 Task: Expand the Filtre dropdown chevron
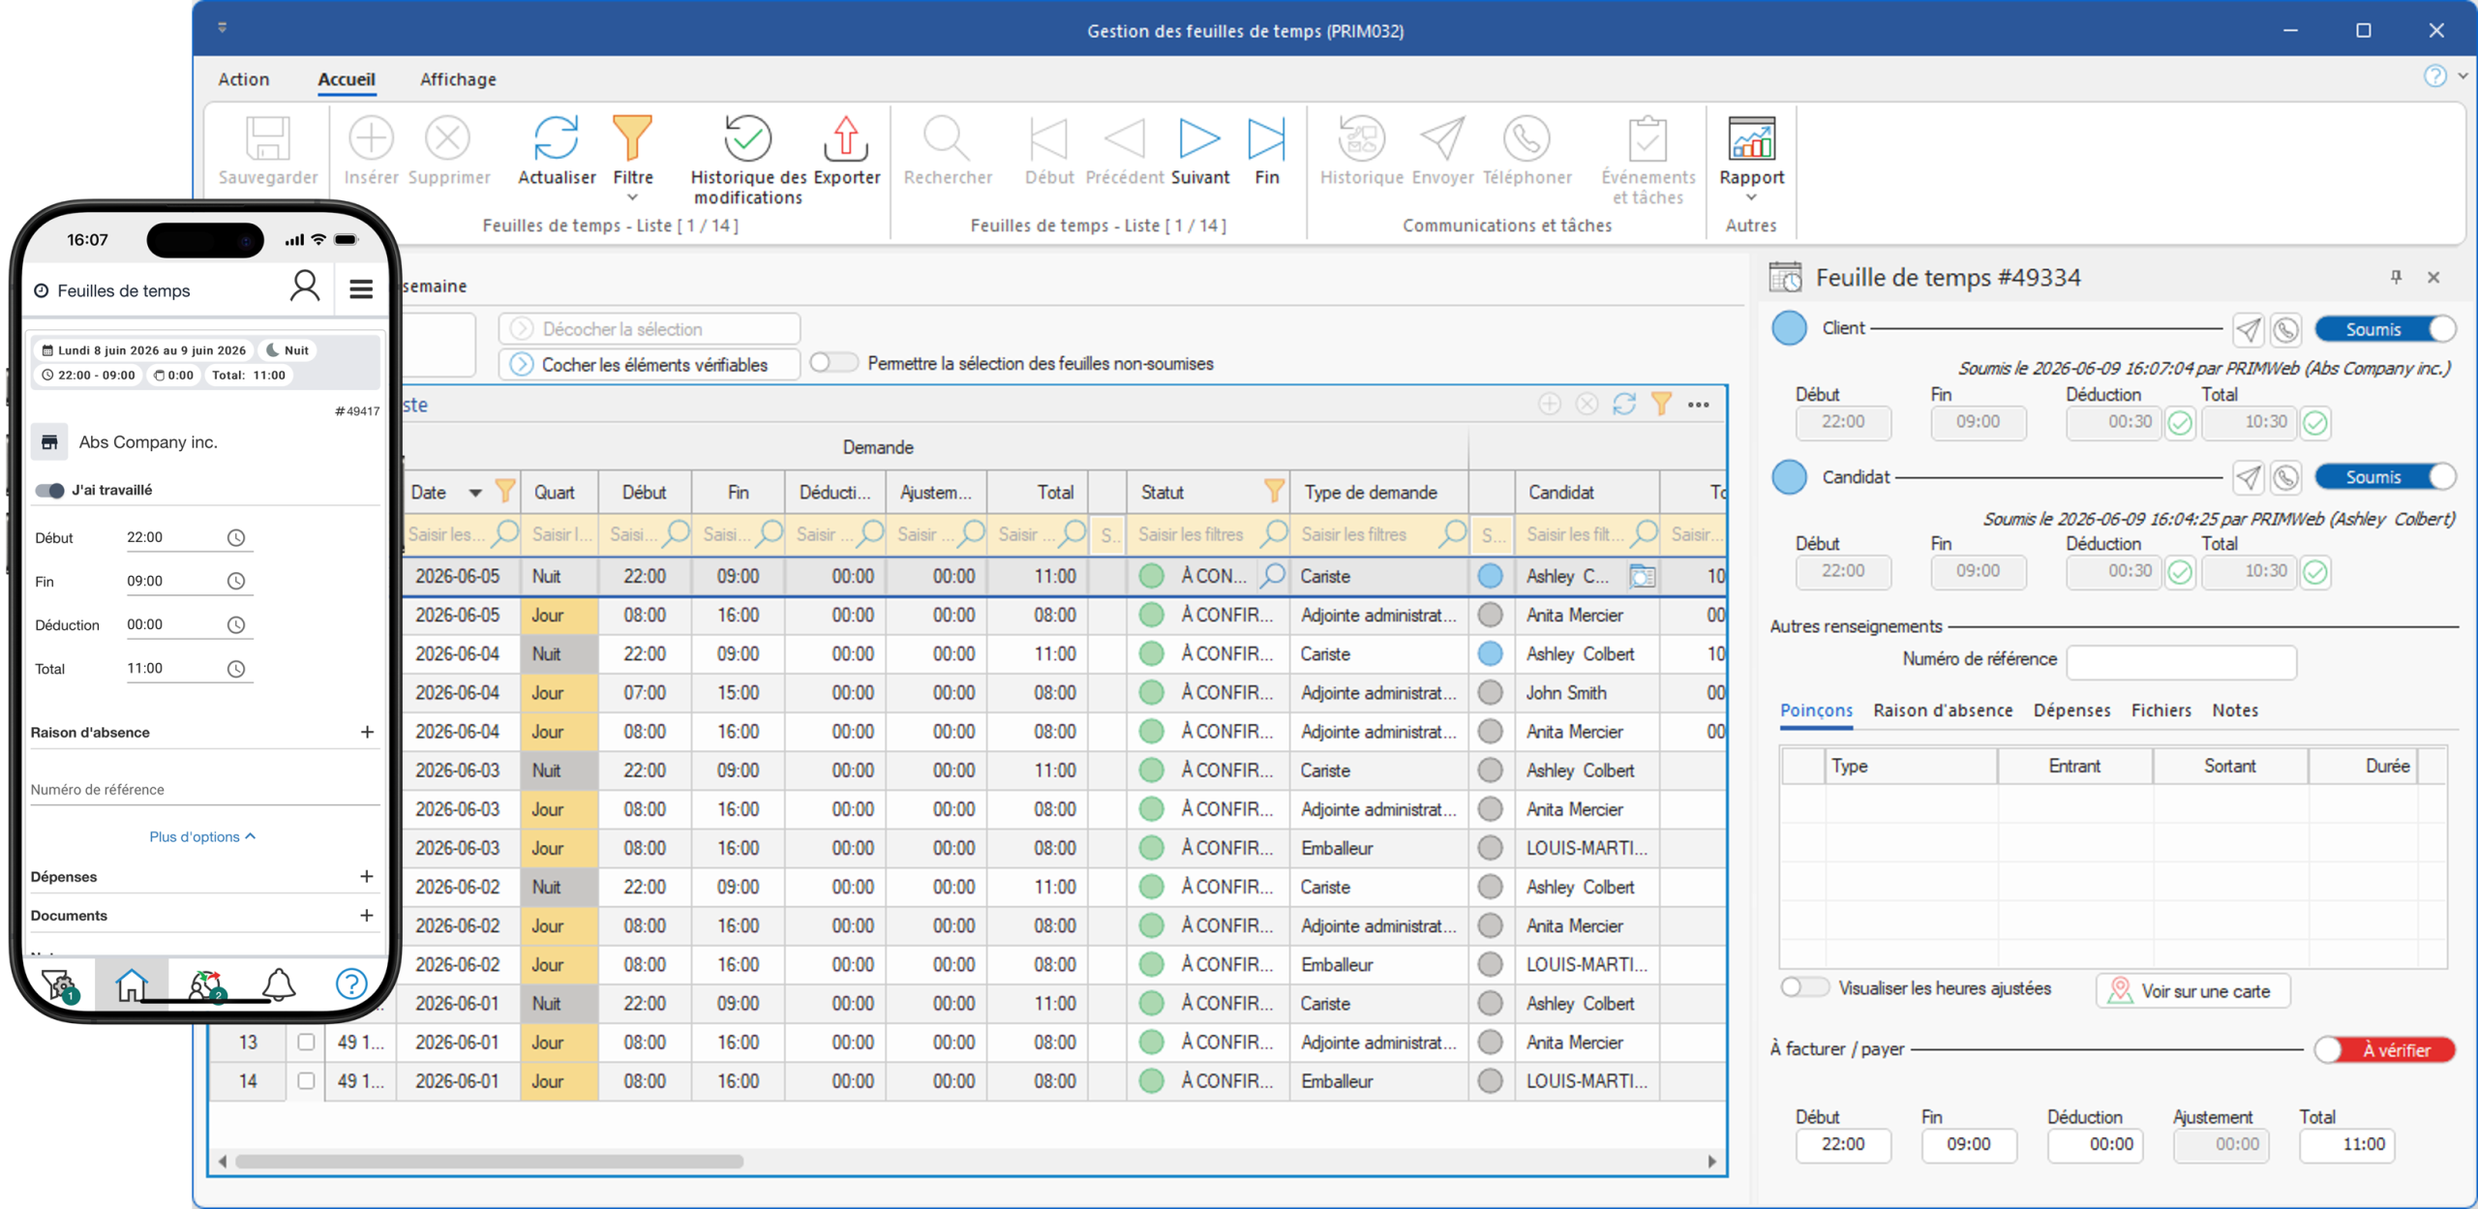(x=633, y=198)
